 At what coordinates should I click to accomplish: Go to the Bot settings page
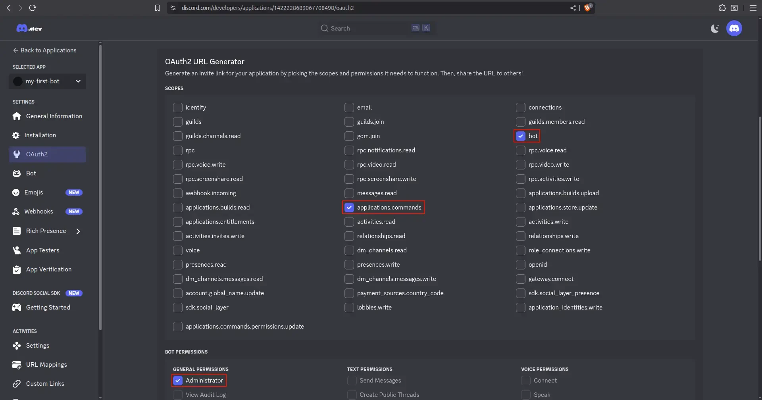point(31,173)
